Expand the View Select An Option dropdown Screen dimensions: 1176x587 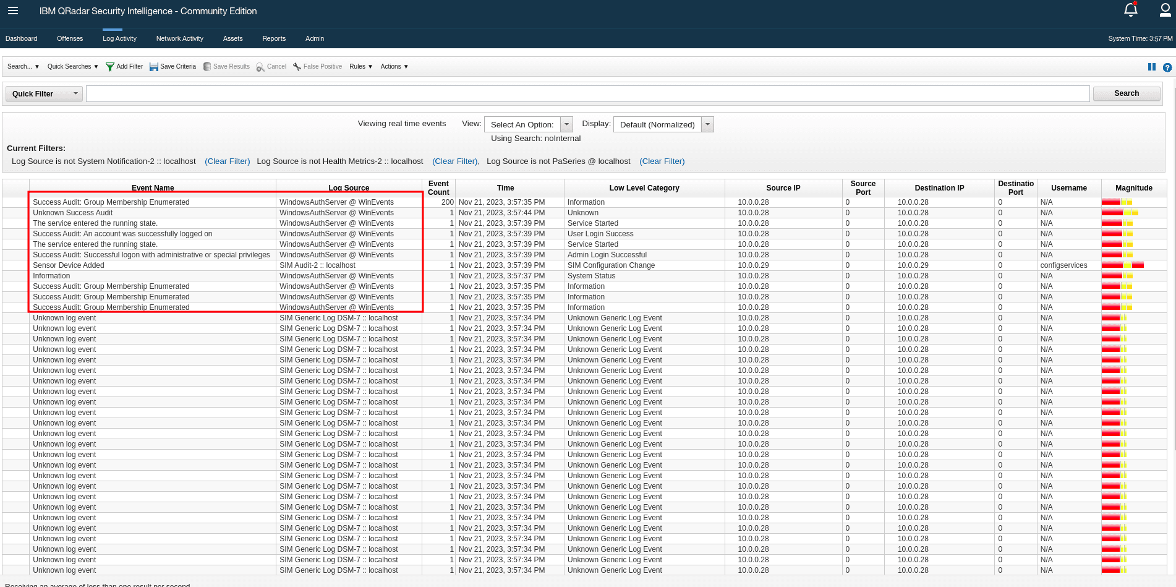[x=528, y=124]
